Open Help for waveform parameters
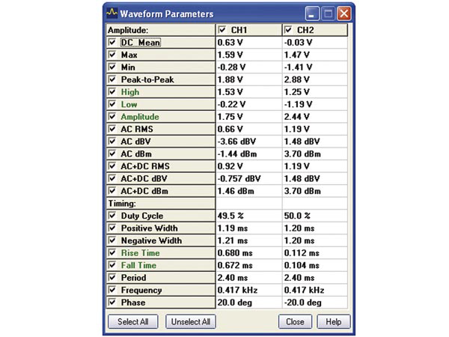 pos(333,321)
